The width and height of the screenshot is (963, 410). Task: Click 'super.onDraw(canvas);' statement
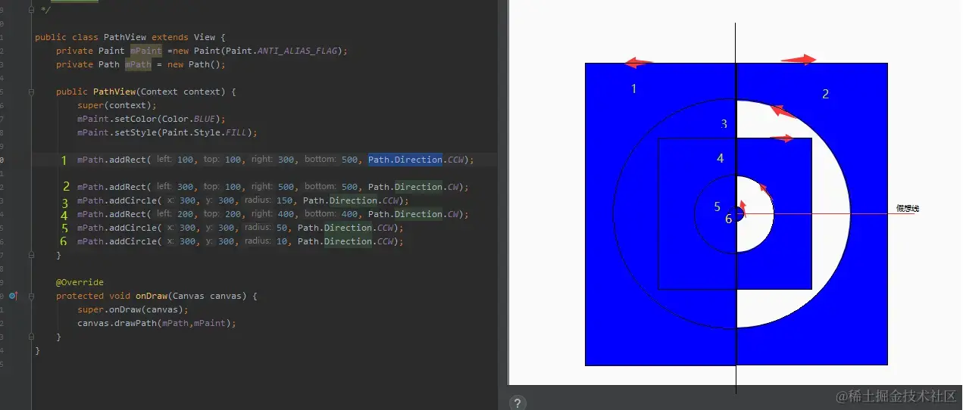[x=133, y=309]
